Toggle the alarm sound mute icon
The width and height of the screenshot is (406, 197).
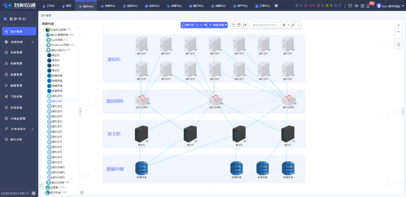coord(356,6)
